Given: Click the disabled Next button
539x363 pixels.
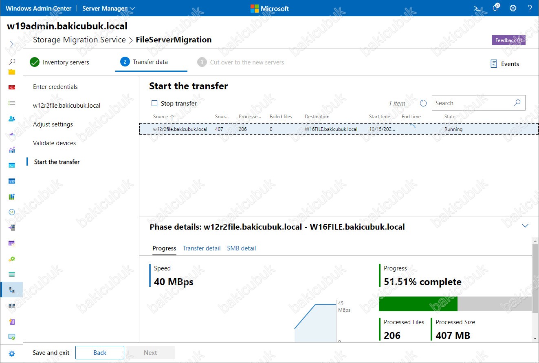Looking at the screenshot, I should (x=150, y=353).
